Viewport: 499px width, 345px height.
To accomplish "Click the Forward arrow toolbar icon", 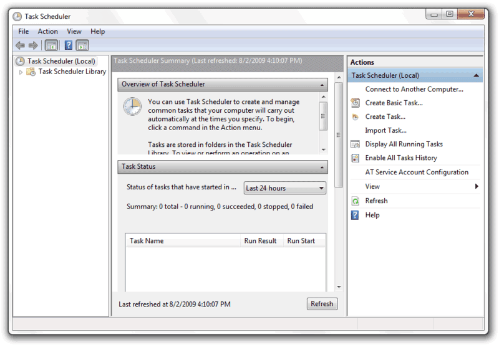I will coord(33,45).
